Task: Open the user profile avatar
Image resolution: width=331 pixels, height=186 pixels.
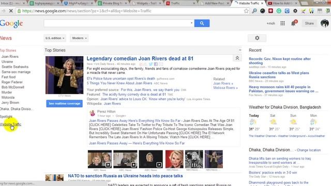Action: [x=324, y=23]
